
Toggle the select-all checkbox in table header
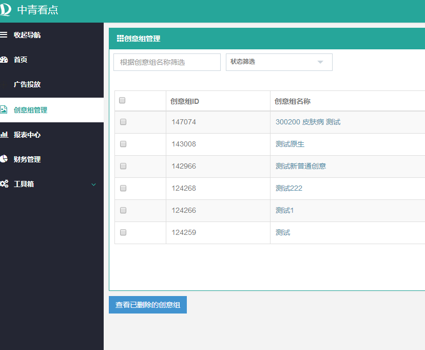[x=122, y=101]
